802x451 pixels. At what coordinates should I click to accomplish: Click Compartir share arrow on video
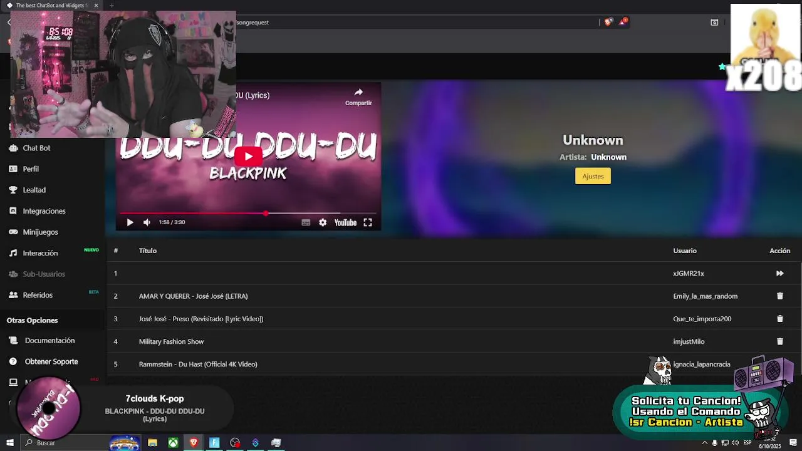[358, 96]
